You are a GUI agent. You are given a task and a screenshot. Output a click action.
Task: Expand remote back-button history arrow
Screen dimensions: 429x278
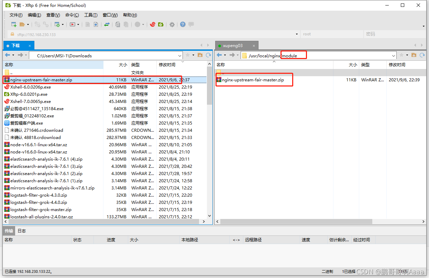click(x=225, y=55)
